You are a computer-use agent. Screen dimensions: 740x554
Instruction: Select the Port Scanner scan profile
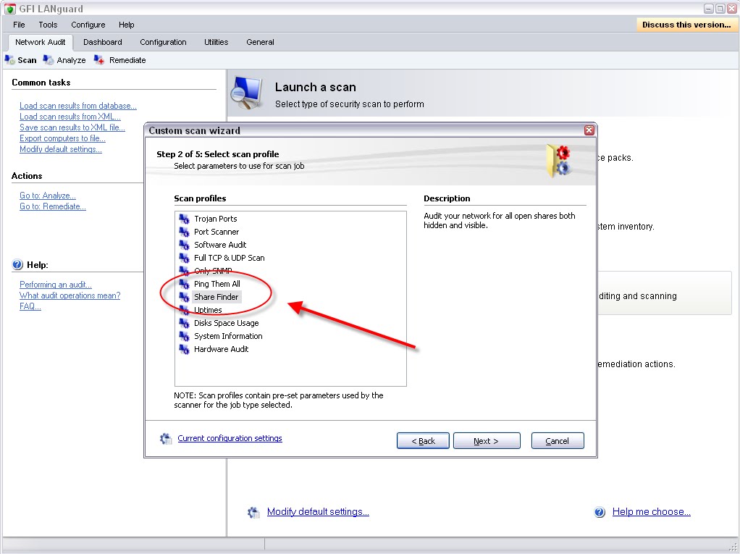(x=216, y=232)
